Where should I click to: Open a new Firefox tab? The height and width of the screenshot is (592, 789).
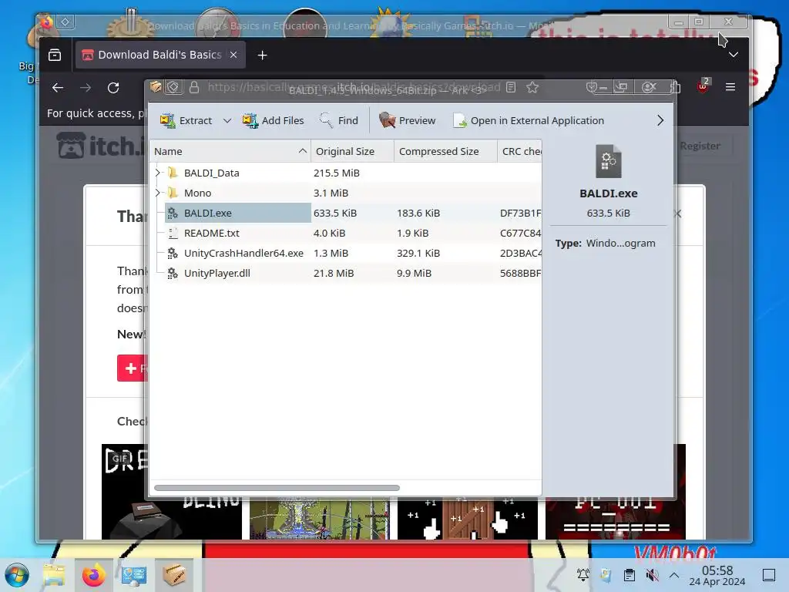pos(262,55)
